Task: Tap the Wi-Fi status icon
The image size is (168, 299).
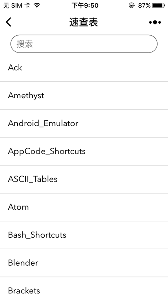Action: [37, 6]
